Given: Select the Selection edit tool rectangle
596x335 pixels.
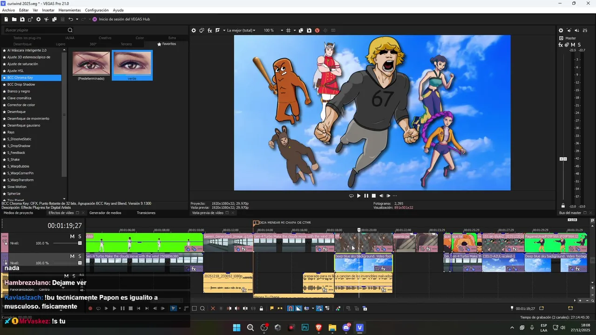Looking at the screenshot, I should (195, 308).
